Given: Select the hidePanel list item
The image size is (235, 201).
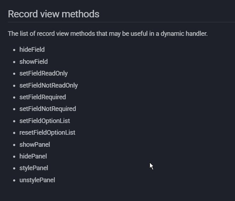Looking at the screenshot, I should click(x=33, y=156).
